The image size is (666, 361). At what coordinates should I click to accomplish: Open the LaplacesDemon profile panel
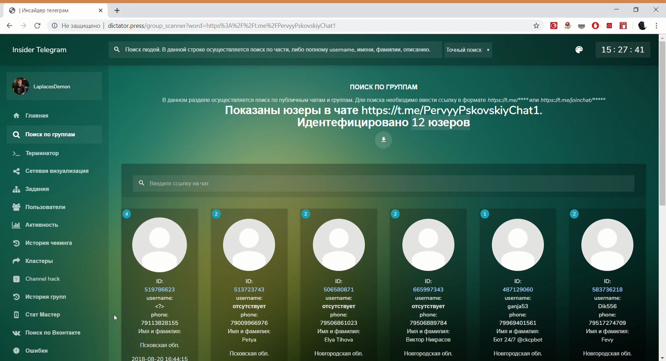tap(54, 86)
